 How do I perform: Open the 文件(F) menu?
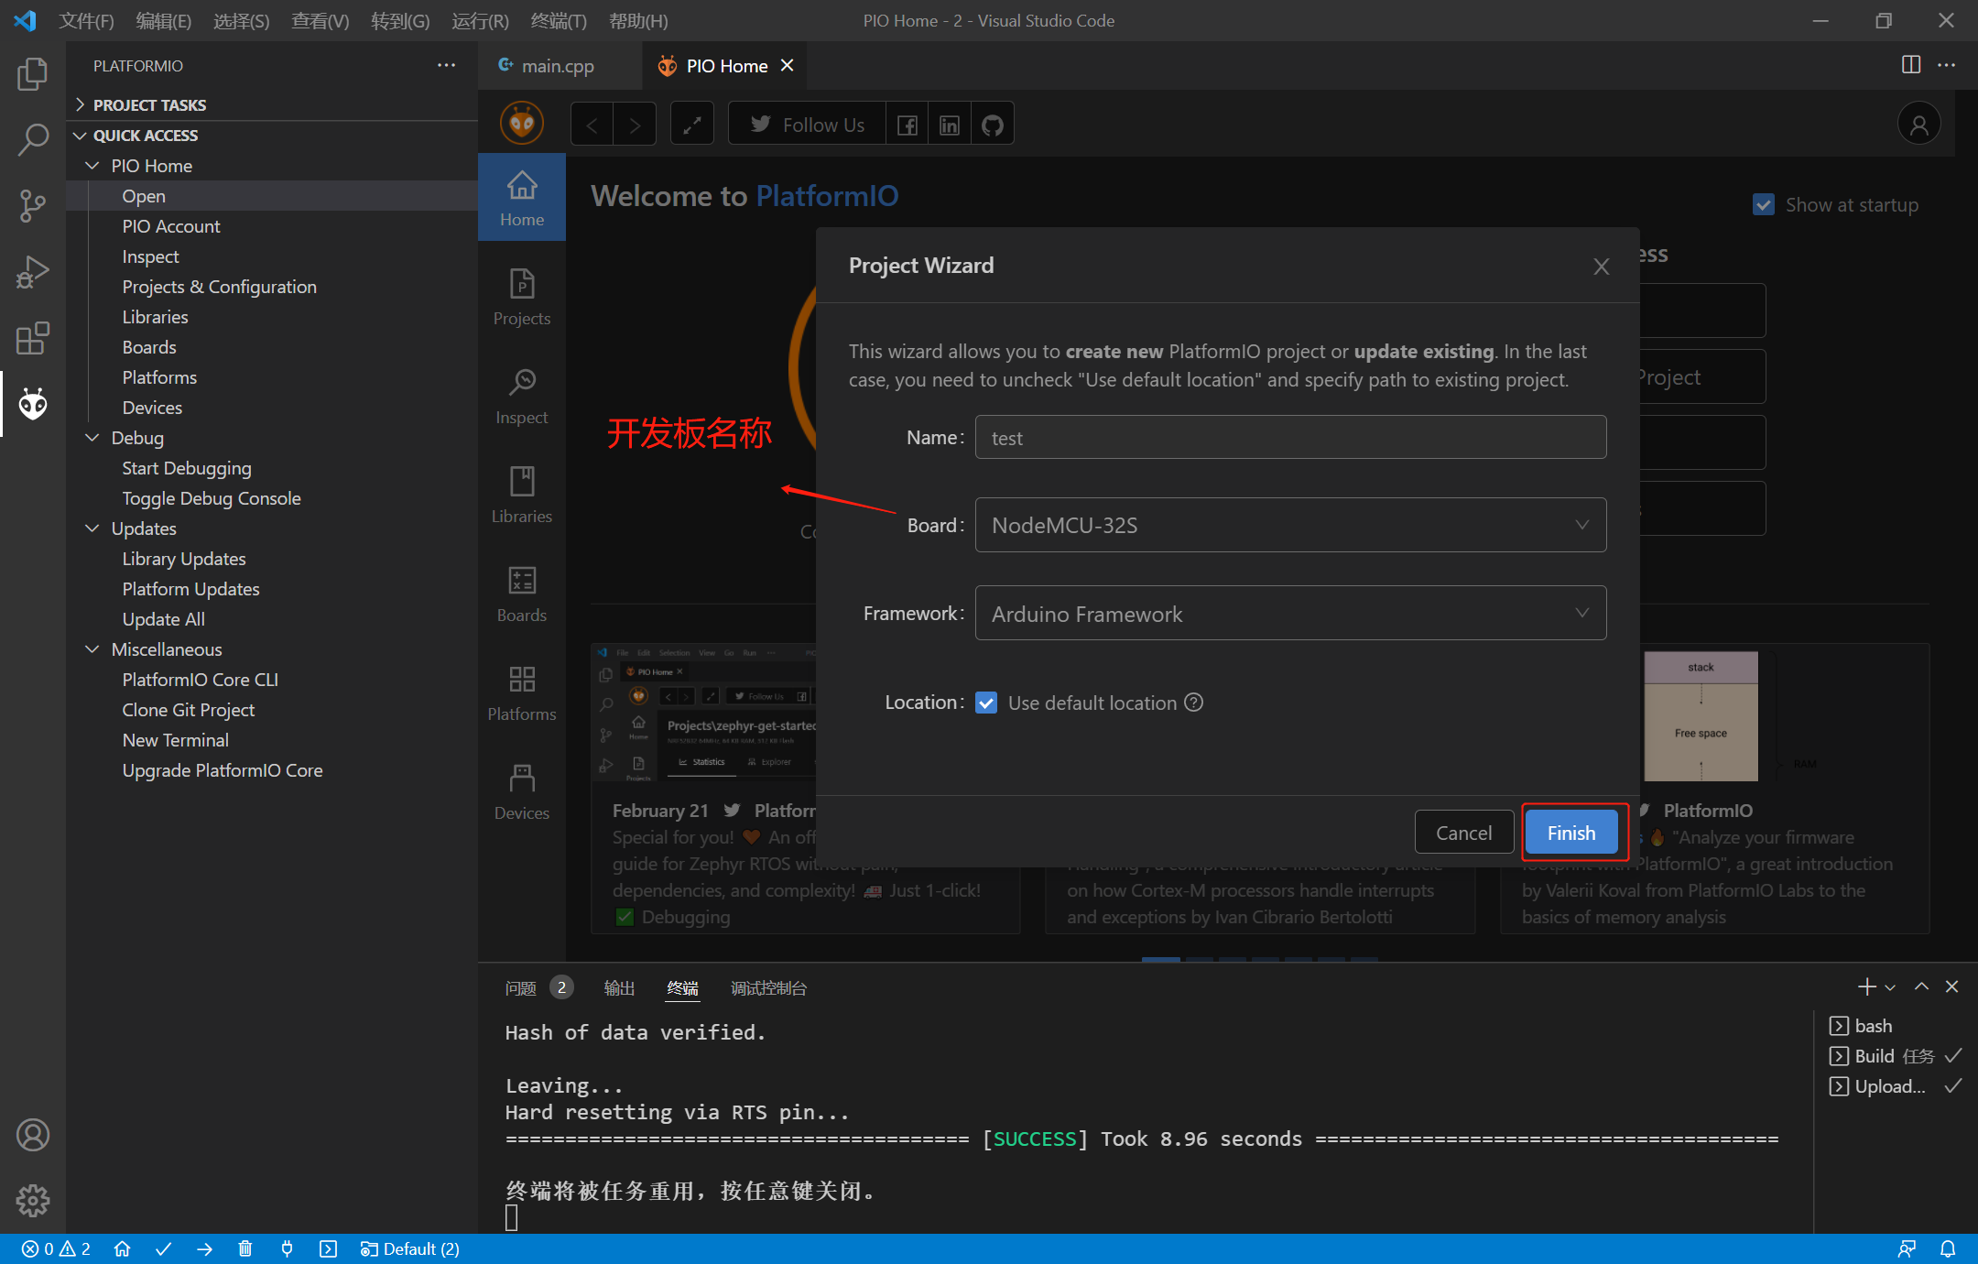point(86,20)
